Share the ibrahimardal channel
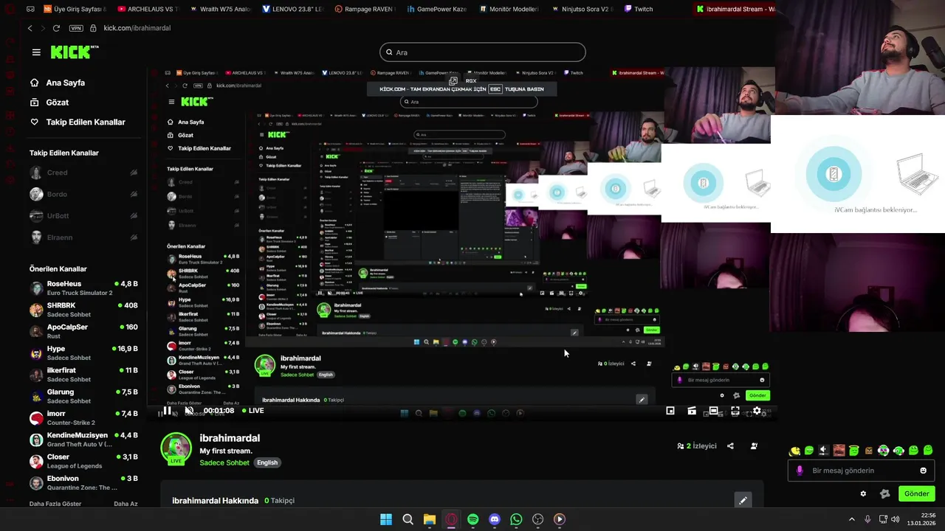The image size is (945, 531). tap(730, 446)
